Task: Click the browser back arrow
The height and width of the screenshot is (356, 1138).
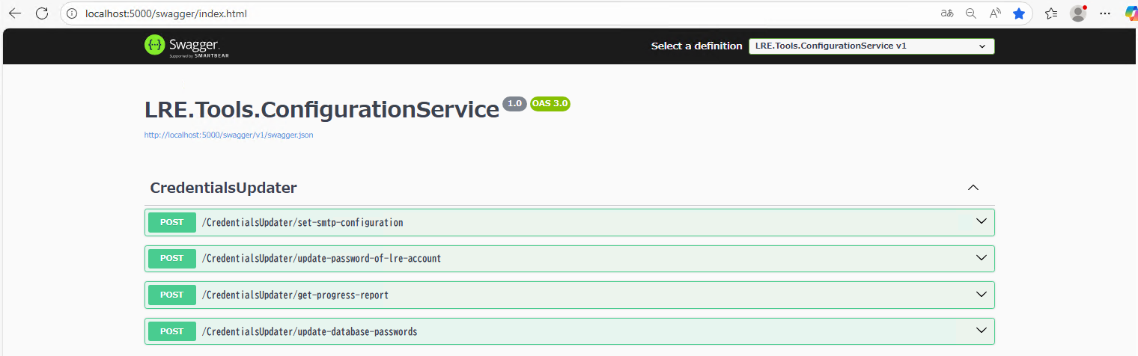Action: (15, 13)
